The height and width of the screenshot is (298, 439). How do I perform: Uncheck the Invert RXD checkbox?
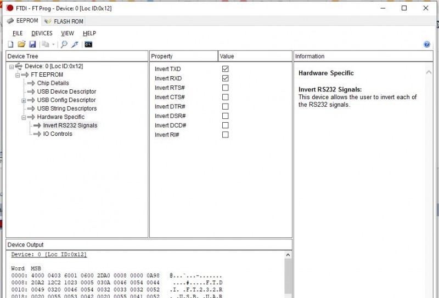pyautogui.click(x=226, y=78)
